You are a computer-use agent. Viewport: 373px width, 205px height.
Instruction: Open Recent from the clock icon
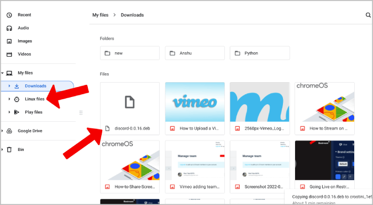[x=9, y=15]
